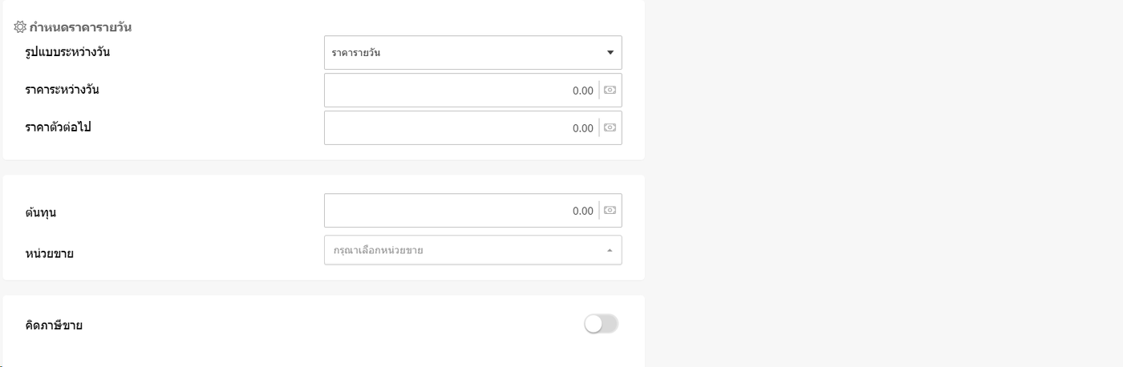The height and width of the screenshot is (367, 1123).
Task: Click the small arrow in หน่วยขาย selector
Action: pos(610,251)
